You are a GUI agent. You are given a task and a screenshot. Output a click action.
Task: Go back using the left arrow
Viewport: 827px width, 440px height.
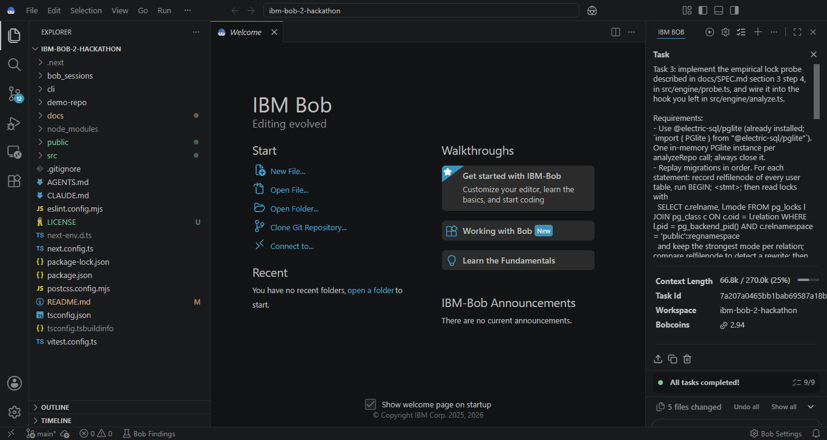(x=235, y=10)
